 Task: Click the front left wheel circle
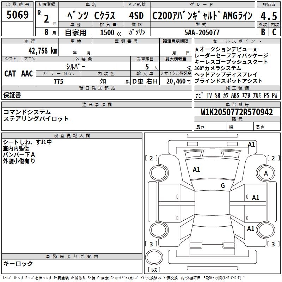pos(159,173)
